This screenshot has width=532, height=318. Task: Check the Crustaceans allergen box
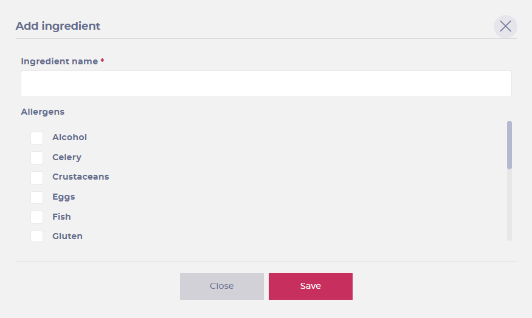[36, 177]
